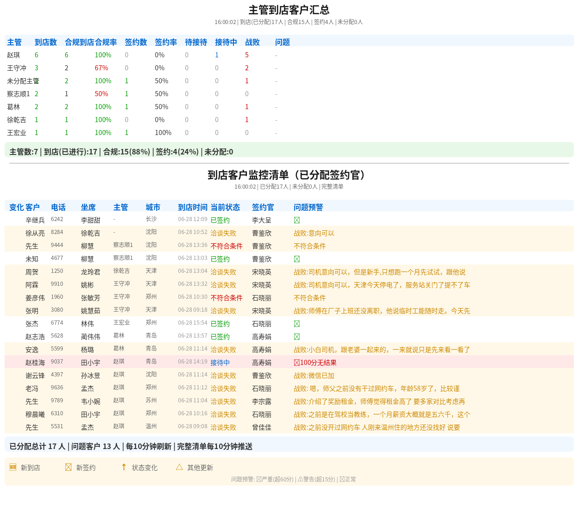Click the 主管数:7 summary bar
Viewport: 578px width, 505px height.
pyautogui.click(x=289, y=150)
